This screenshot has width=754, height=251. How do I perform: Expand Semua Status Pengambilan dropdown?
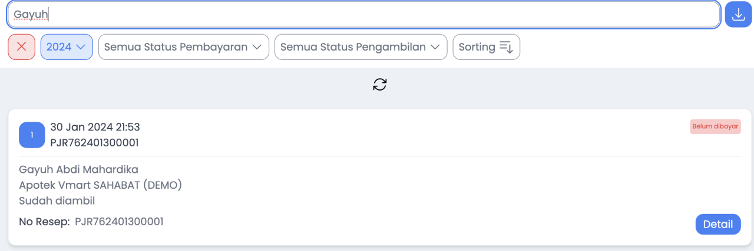point(361,47)
